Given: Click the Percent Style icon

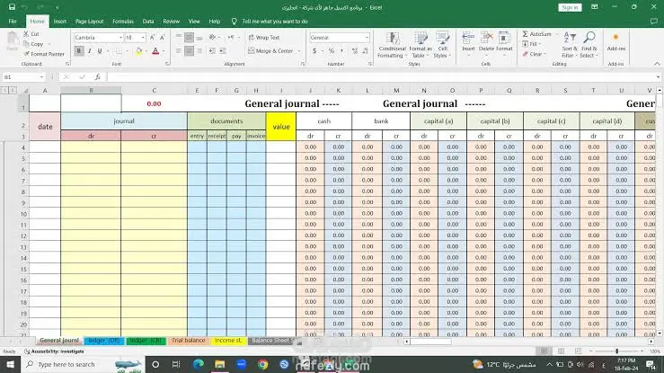Looking at the screenshot, I should coord(332,51).
